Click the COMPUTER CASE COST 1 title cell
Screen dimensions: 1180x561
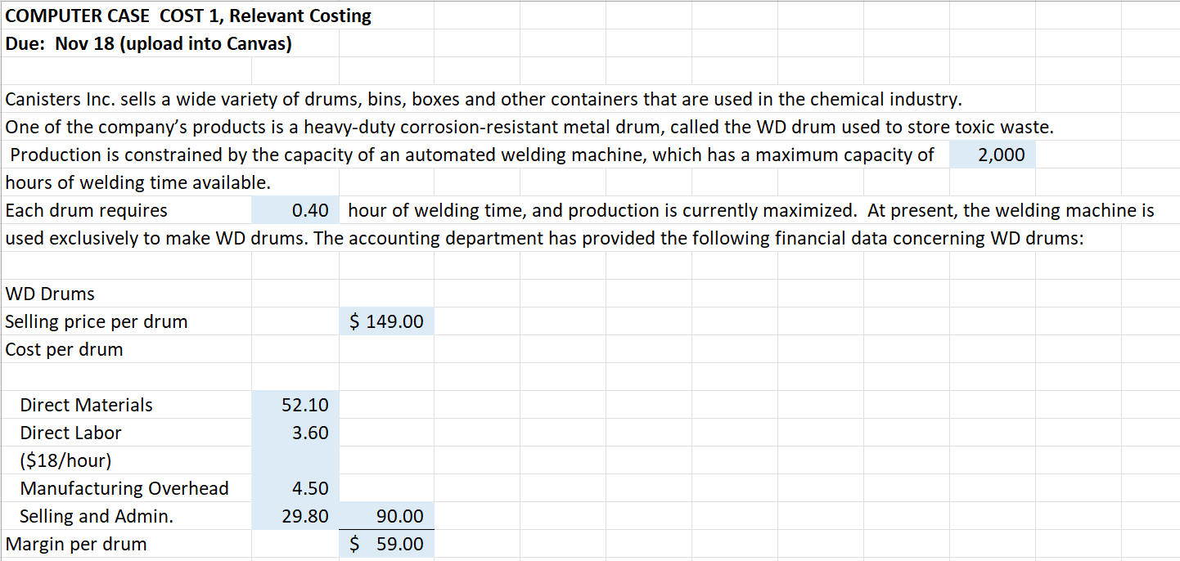(x=123, y=16)
